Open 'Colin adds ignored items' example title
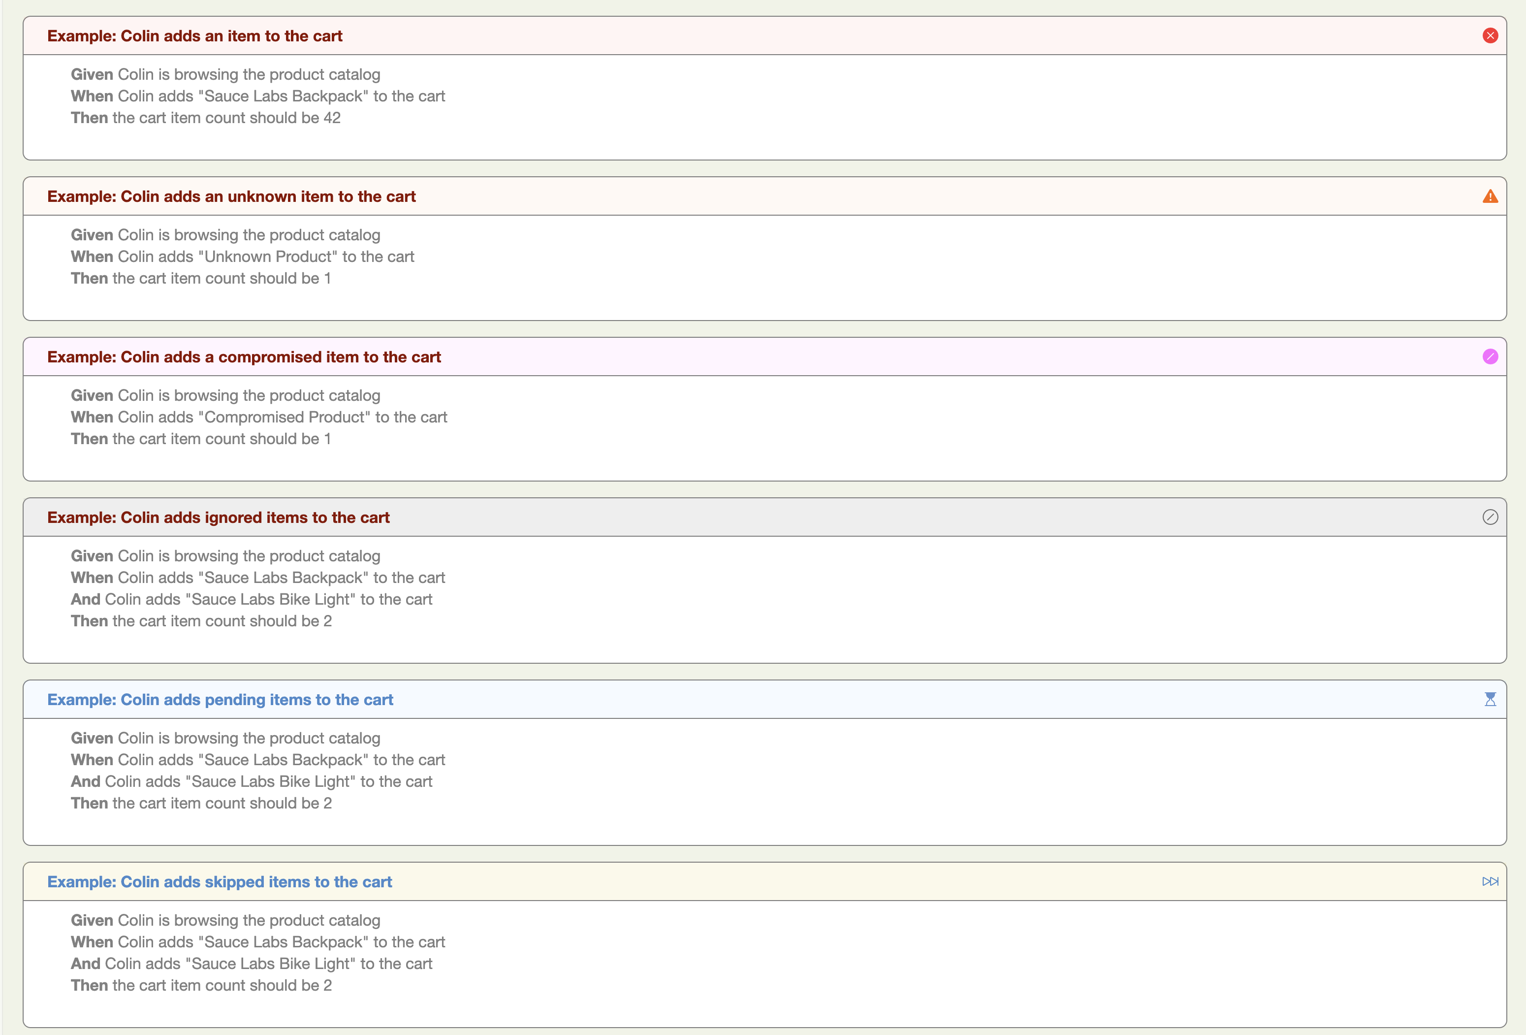 pos(218,517)
